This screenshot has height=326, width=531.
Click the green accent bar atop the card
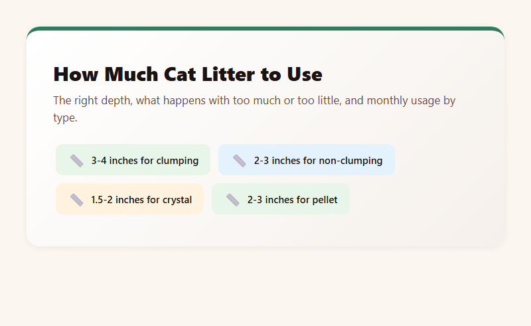265,29
